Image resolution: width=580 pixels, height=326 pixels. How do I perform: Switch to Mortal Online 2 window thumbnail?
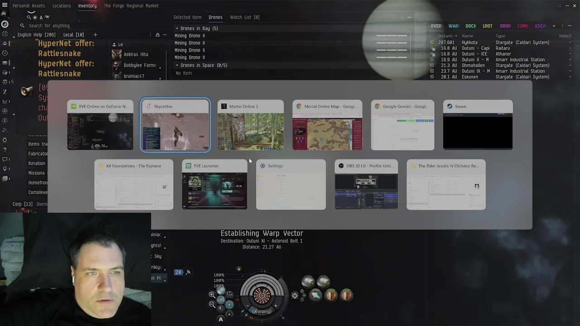click(x=251, y=125)
